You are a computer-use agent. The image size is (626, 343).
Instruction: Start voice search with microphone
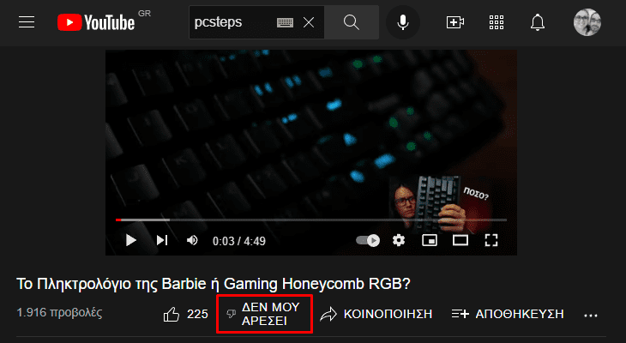(x=403, y=22)
